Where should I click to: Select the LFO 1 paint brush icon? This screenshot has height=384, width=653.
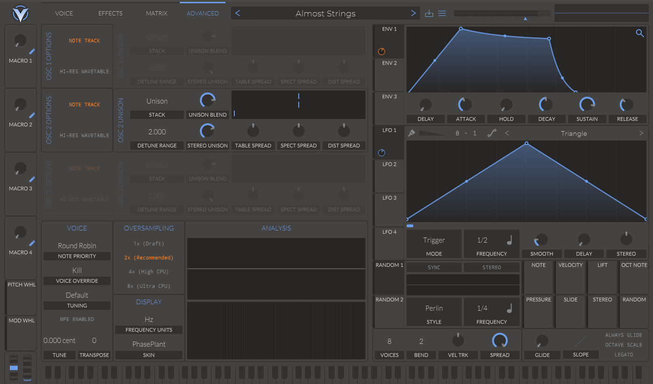411,133
